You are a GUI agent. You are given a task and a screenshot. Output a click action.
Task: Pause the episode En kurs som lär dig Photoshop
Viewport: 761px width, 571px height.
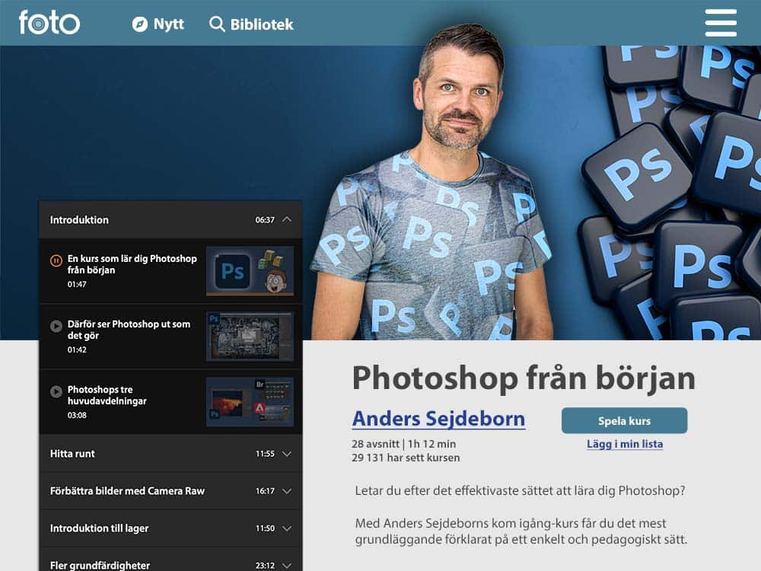click(56, 260)
